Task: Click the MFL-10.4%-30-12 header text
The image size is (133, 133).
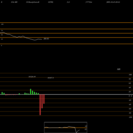Action: [x=113, y=2]
